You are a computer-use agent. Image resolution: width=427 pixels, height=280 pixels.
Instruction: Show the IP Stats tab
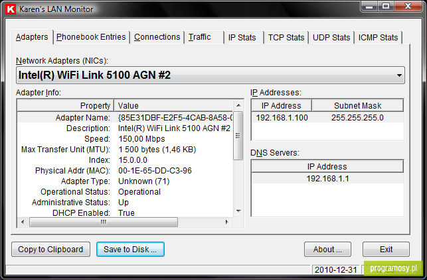[x=244, y=37]
